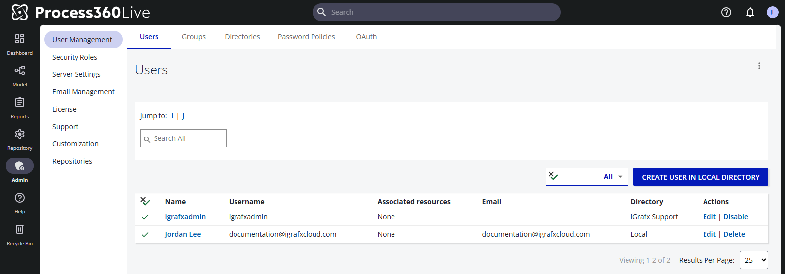Click the Search All input field
Screen dimensions: 785x274
[x=183, y=138]
